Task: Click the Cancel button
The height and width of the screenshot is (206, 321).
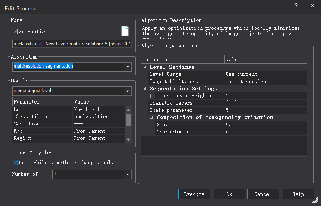Action: tap(263, 194)
